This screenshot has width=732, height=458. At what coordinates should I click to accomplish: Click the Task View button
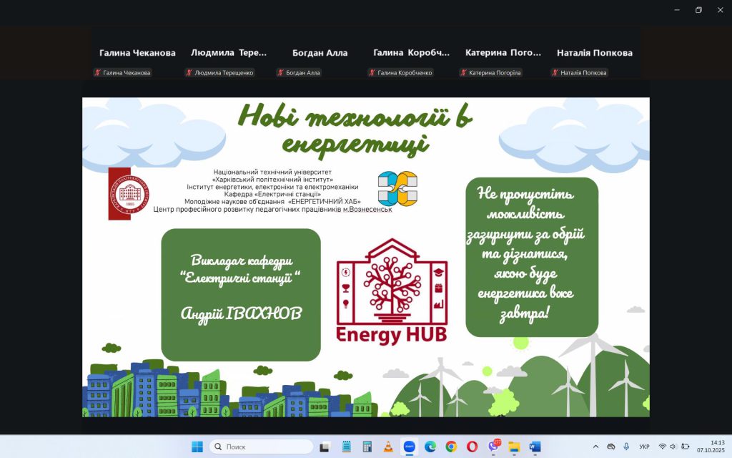click(325, 447)
